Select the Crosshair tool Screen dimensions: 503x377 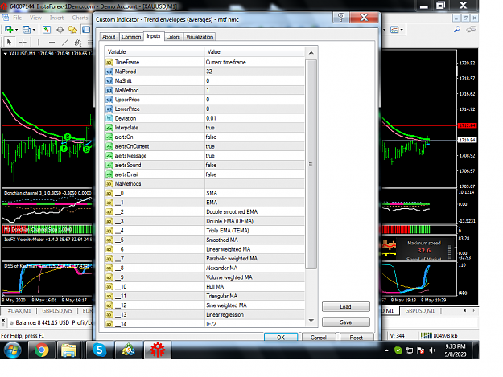(x=23, y=42)
